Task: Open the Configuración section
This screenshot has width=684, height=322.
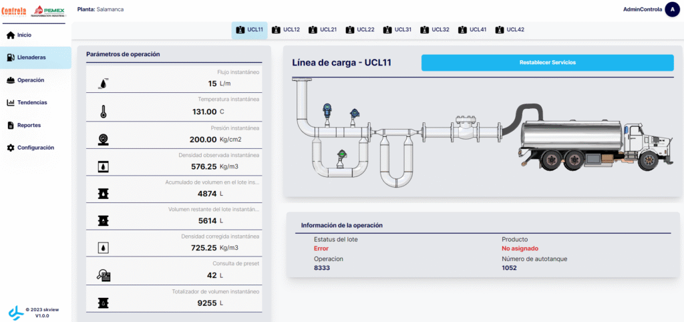Action: pos(35,148)
